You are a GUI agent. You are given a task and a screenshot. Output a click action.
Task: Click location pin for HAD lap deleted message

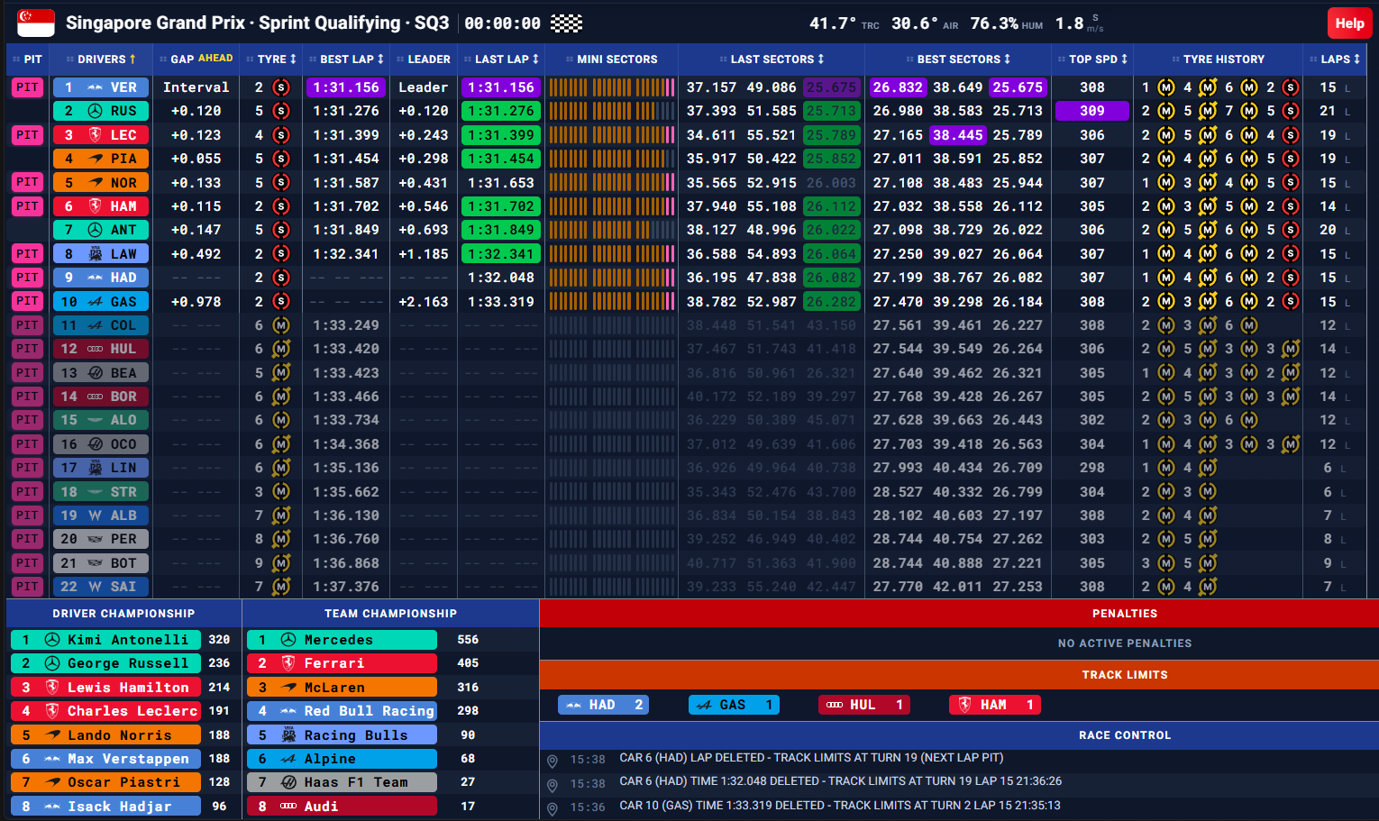553,762
